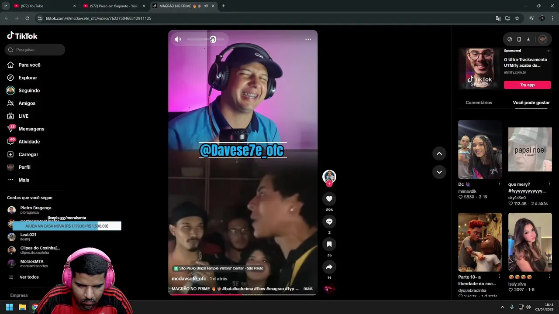
Task: Open the sponsored UTMify ad thumbnail
Action: coord(480,68)
